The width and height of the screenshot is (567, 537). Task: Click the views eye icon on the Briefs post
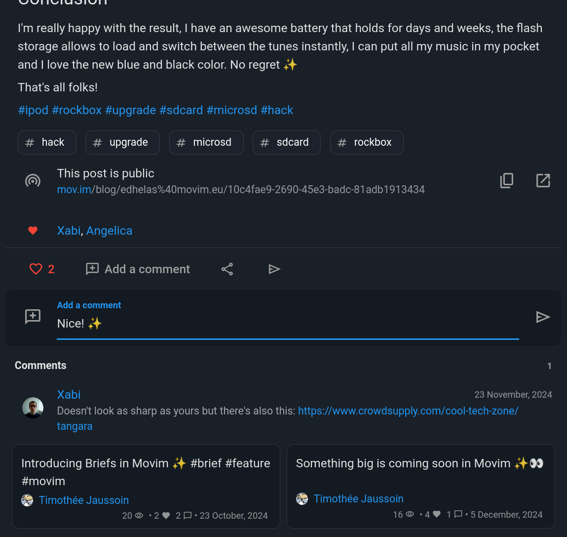[139, 515]
